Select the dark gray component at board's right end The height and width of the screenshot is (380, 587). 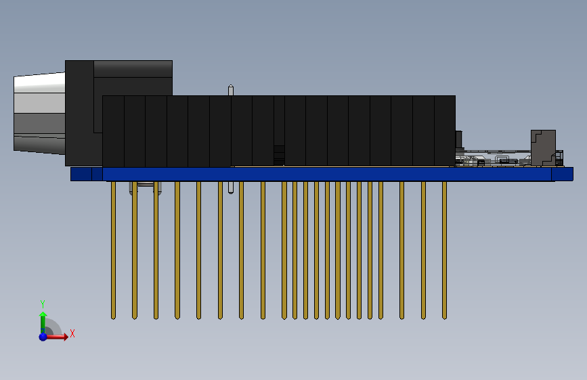click(x=543, y=148)
